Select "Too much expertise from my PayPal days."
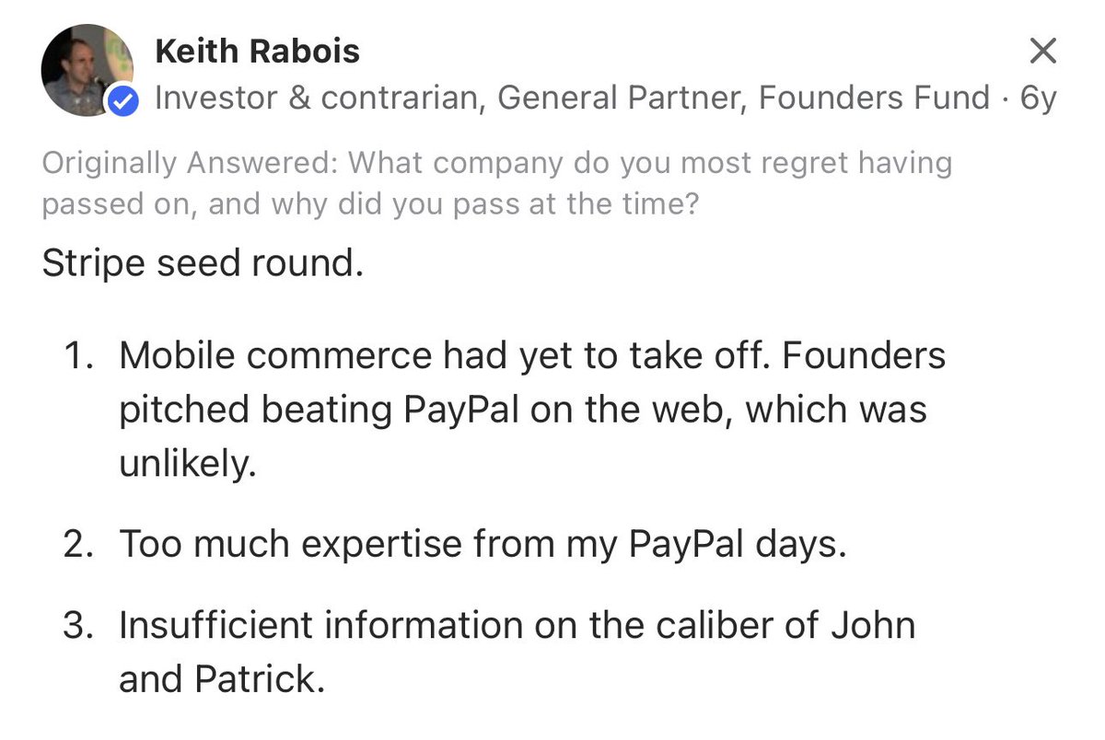This screenshot has width=1105, height=740. 483,545
